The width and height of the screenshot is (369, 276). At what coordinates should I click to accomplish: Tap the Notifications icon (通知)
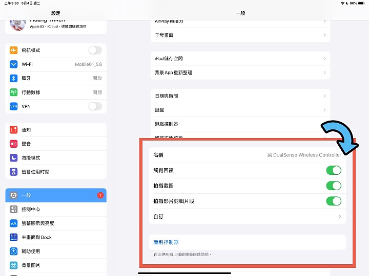(x=14, y=130)
